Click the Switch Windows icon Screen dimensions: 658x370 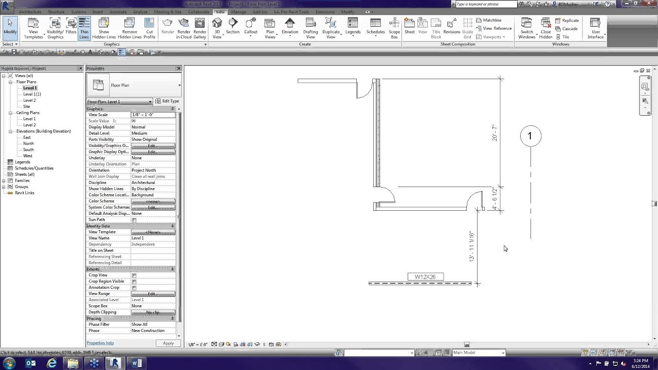526,28
